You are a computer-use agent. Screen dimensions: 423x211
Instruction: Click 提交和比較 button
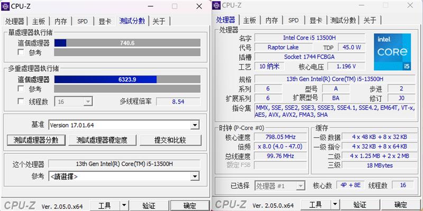click(170, 140)
